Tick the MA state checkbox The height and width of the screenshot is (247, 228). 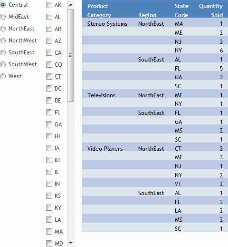coord(49,232)
